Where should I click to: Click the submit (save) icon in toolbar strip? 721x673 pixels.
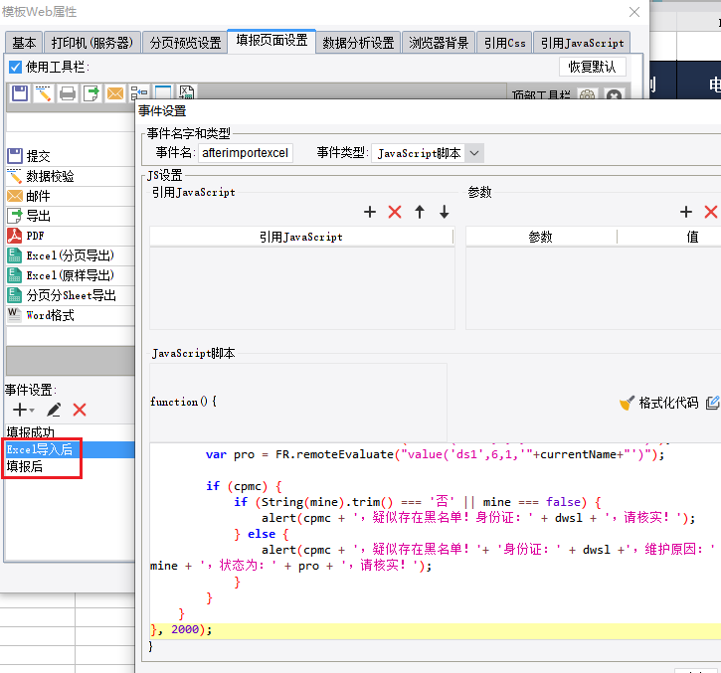pyautogui.click(x=19, y=93)
